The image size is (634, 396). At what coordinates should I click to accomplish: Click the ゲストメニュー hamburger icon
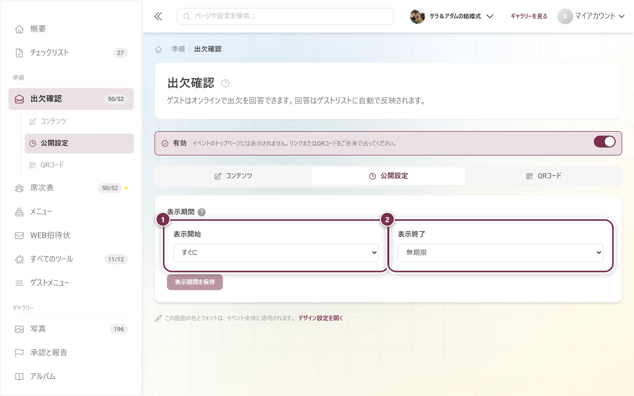[19, 283]
